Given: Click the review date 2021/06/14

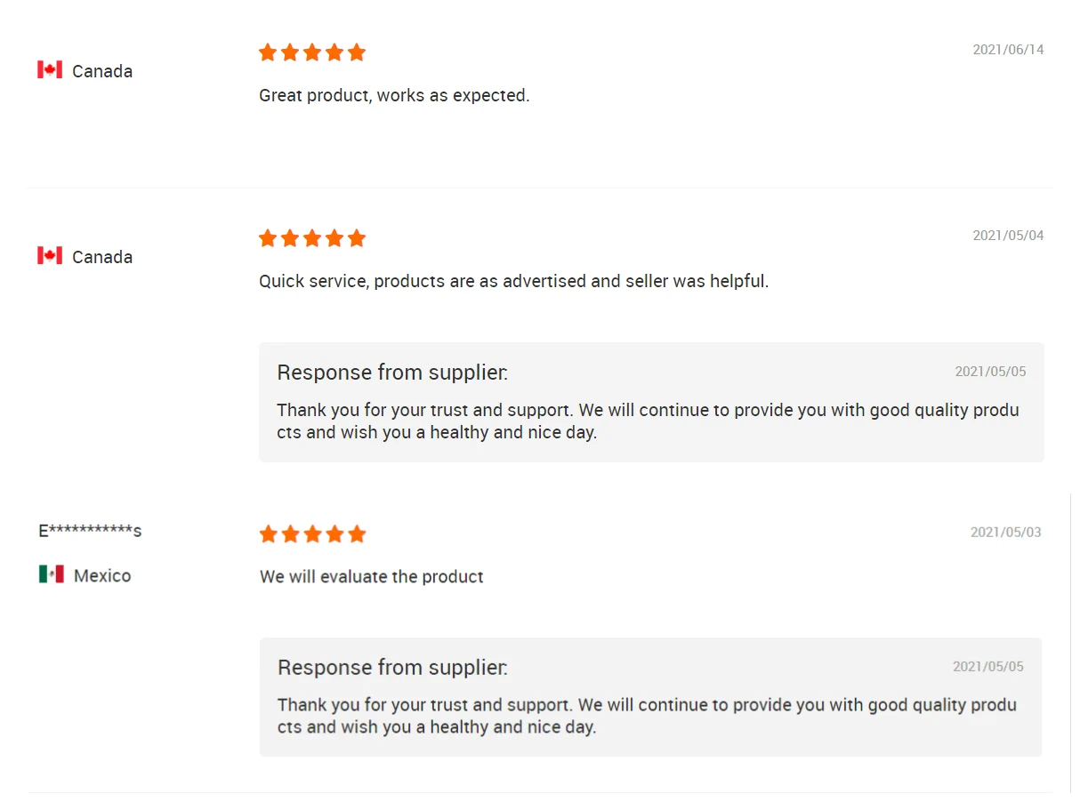Looking at the screenshot, I should pyautogui.click(x=1008, y=50).
